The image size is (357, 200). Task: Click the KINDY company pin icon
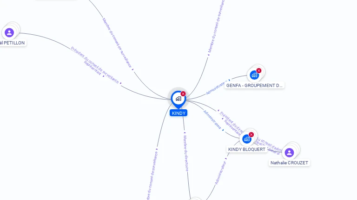click(178, 99)
